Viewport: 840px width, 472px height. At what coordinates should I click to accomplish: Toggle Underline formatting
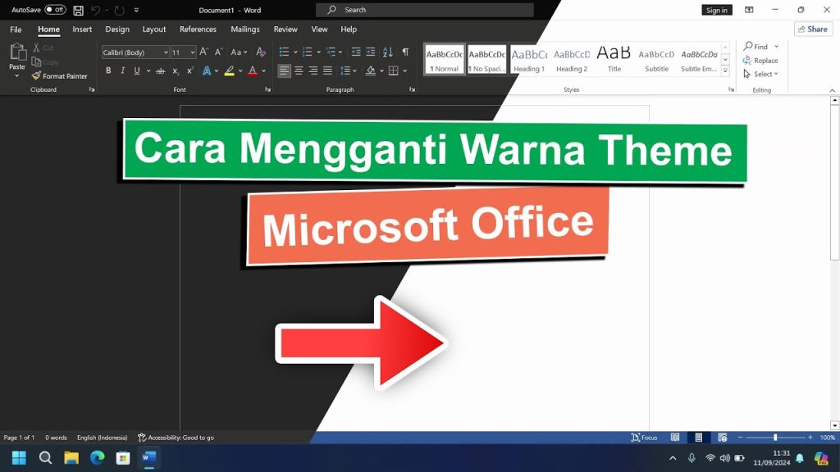point(137,70)
